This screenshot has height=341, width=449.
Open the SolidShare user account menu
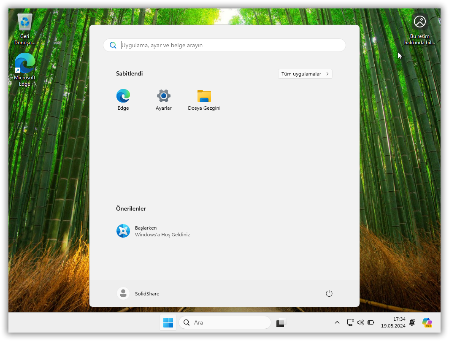[x=138, y=293]
